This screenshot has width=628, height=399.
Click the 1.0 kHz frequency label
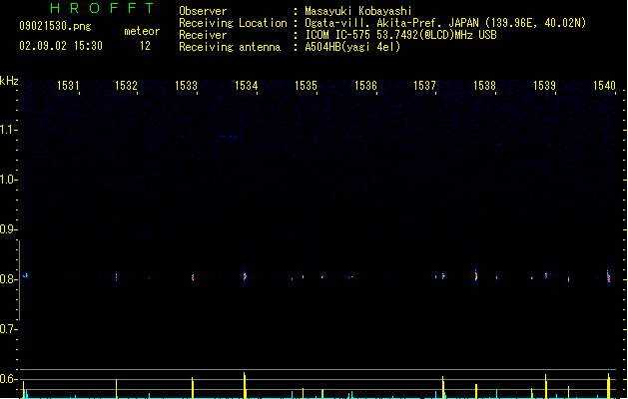pyautogui.click(x=8, y=180)
